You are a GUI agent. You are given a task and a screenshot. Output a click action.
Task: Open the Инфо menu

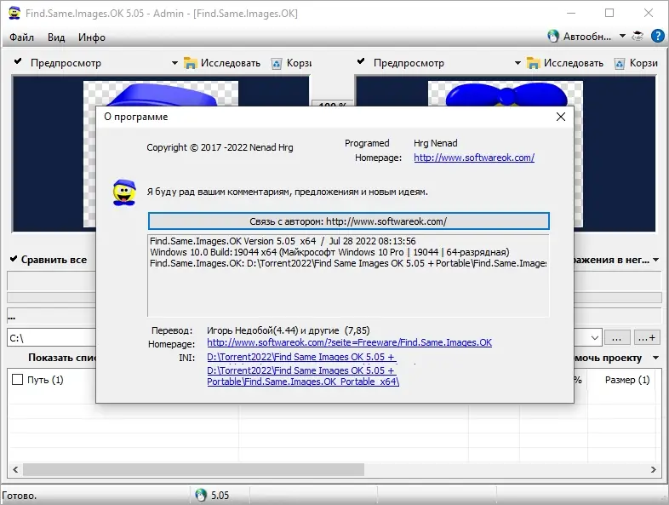[91, 37]
